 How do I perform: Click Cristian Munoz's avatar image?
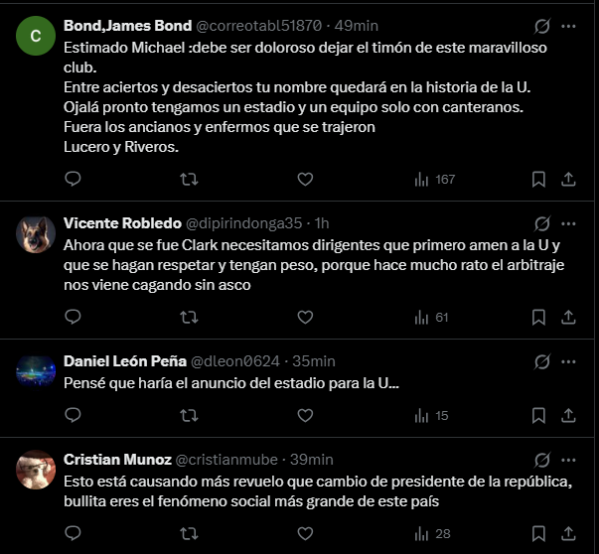[x=36, y=470]
